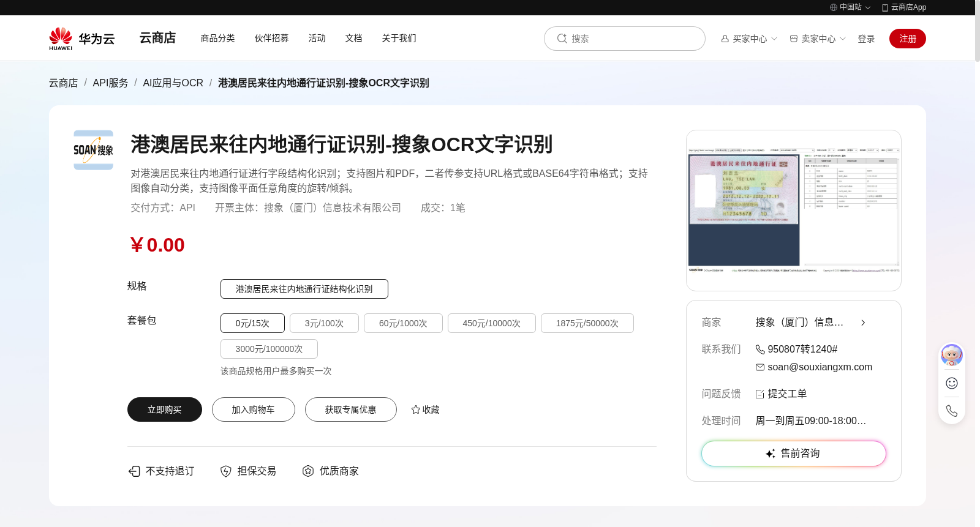The image size is (980, 527).
Task: Click the globe icon for 中国站
Action: (834, 7)
